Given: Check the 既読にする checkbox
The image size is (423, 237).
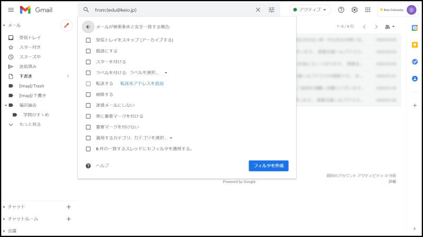Looking at the screenshot, I should point(88,51).
